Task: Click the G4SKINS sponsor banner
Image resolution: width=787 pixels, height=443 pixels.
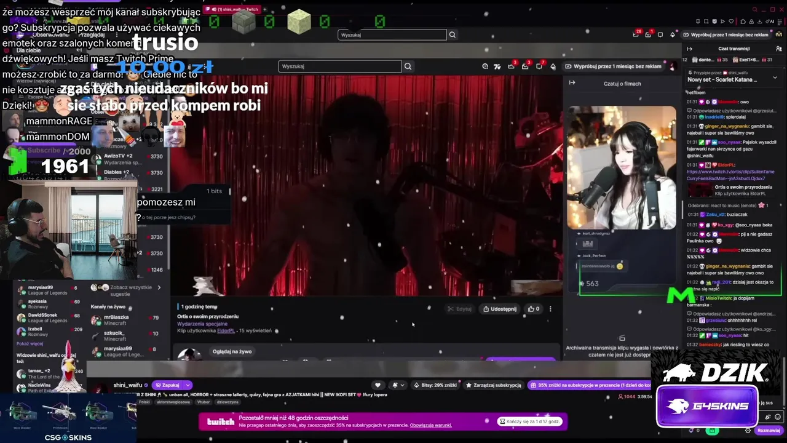Action: tap(707, 406)
